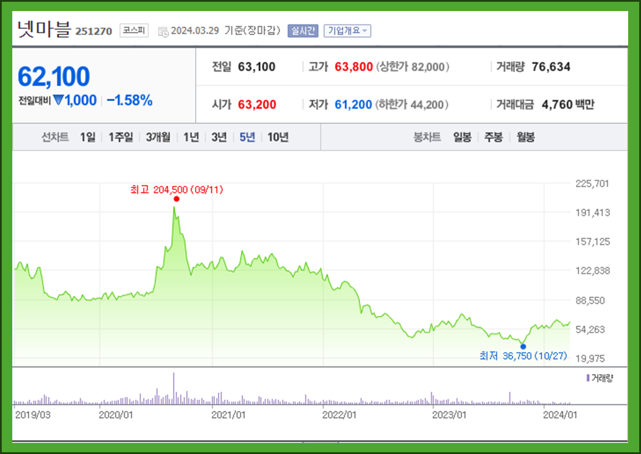Click the 전일 value 63,100
The height and width of the screenshot is (454, 641).
coord(257,67)
